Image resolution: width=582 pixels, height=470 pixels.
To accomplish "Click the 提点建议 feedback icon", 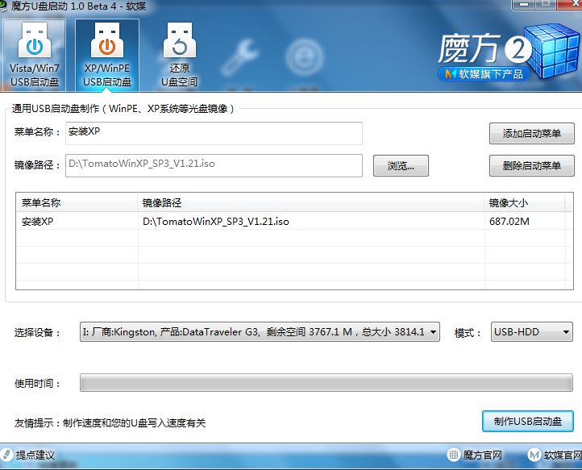I will click(8, 455).
